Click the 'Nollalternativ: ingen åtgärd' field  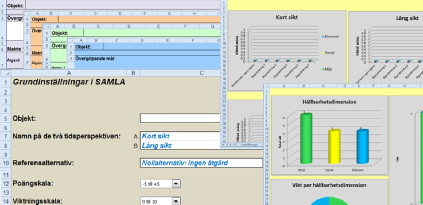click(x=201, y=162)
